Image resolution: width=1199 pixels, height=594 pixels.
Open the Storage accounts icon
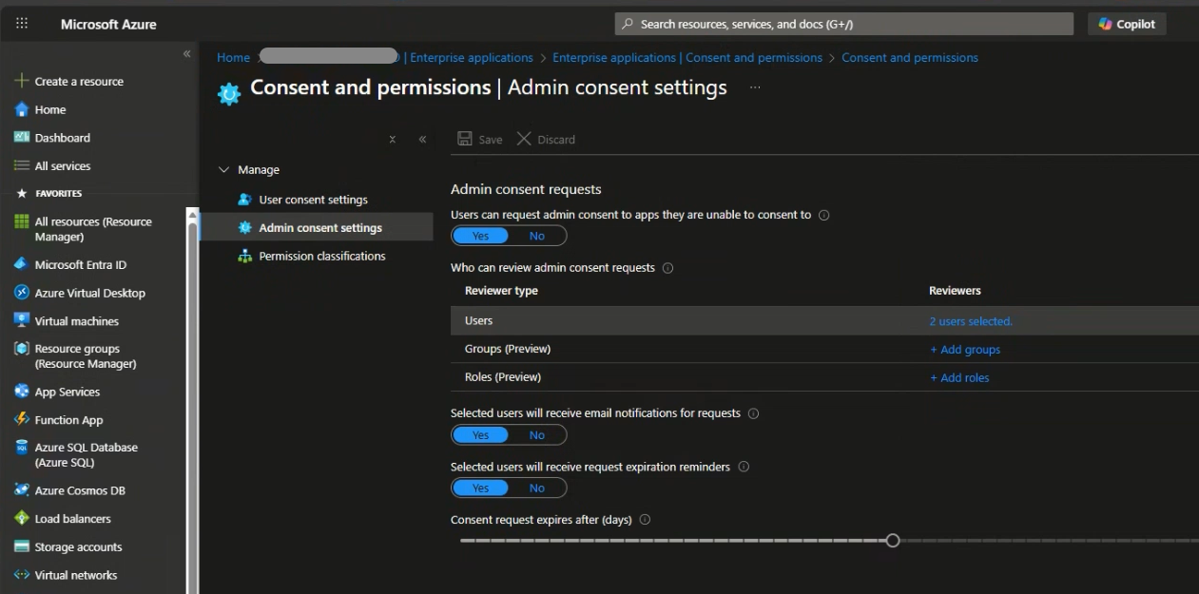point(22,546)
